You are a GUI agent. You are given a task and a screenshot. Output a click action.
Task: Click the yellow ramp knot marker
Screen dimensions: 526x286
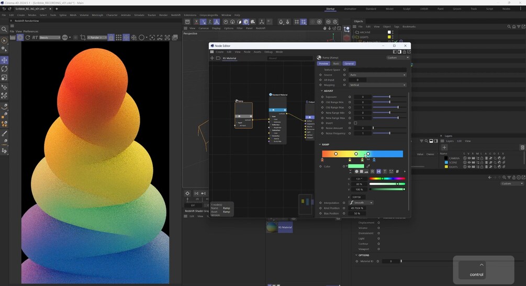[350, 160]
